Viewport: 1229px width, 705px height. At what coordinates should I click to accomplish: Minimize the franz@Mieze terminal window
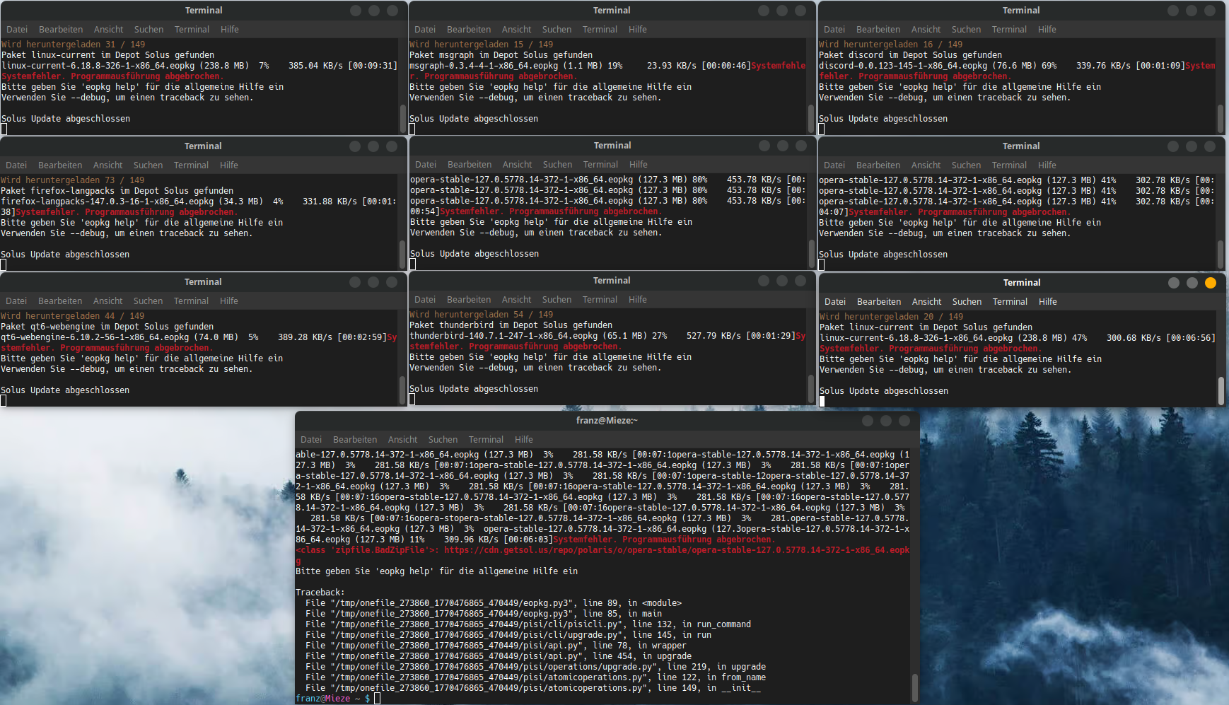coord(867,421)
